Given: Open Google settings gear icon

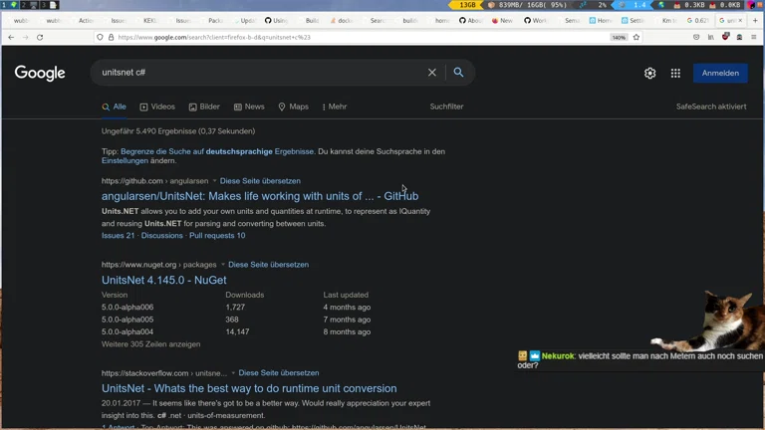Looking at the screenshot, I should click(x=649, y=73).
